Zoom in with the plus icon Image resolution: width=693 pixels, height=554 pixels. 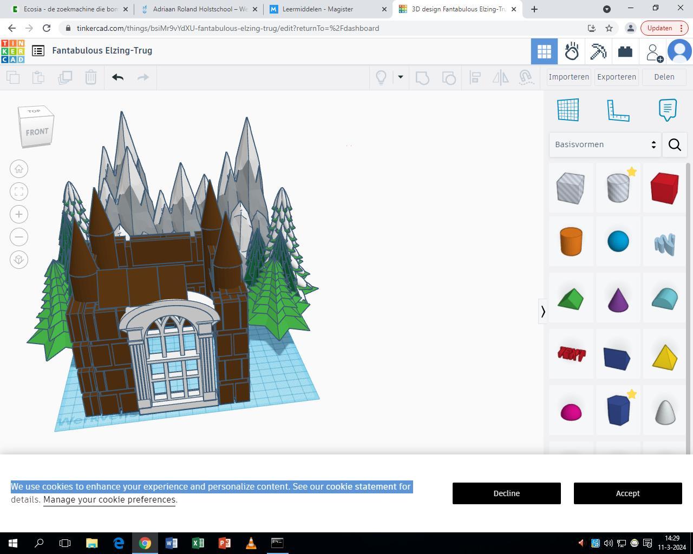click(x=19, y=214)
